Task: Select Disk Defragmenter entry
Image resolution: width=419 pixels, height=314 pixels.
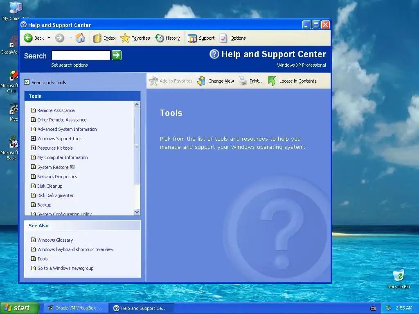Action: (x=55, y=195)
